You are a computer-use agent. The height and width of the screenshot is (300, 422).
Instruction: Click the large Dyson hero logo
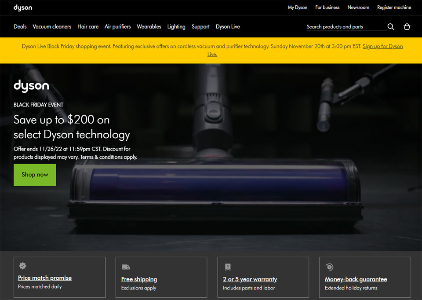(x=32, y=86)
